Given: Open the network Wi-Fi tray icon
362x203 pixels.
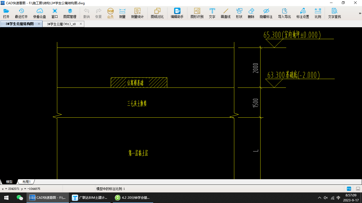Looking at the screenshot, I should click(x=332, y=198).
